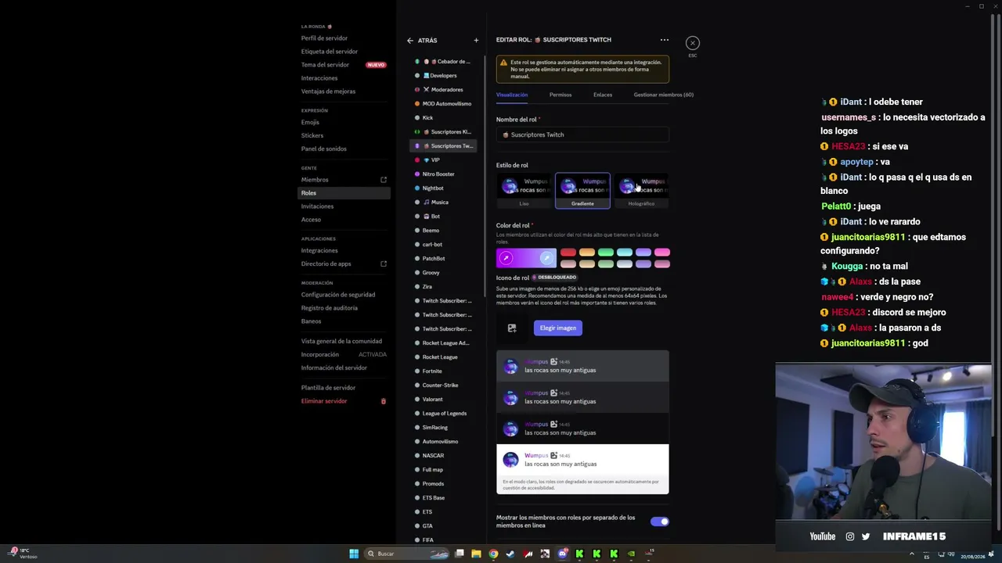1002x563 pixels.
Task: Add a new role with plus icon
Action: pyautogui.click(x=476, y=41)
